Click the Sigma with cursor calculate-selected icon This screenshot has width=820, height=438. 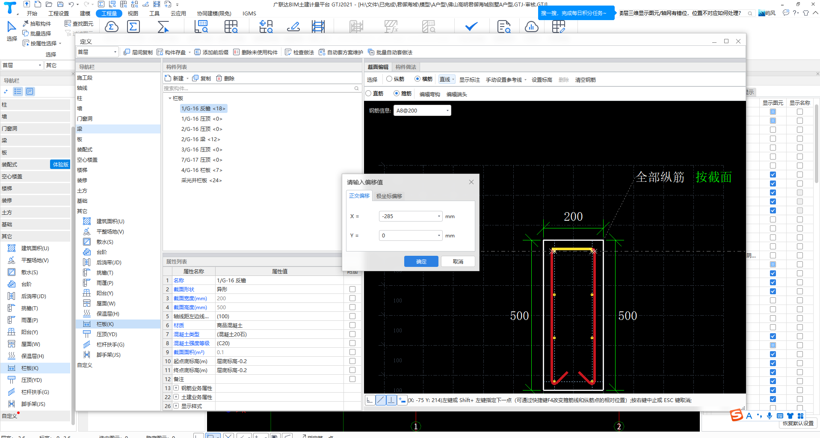coord(163,27)
